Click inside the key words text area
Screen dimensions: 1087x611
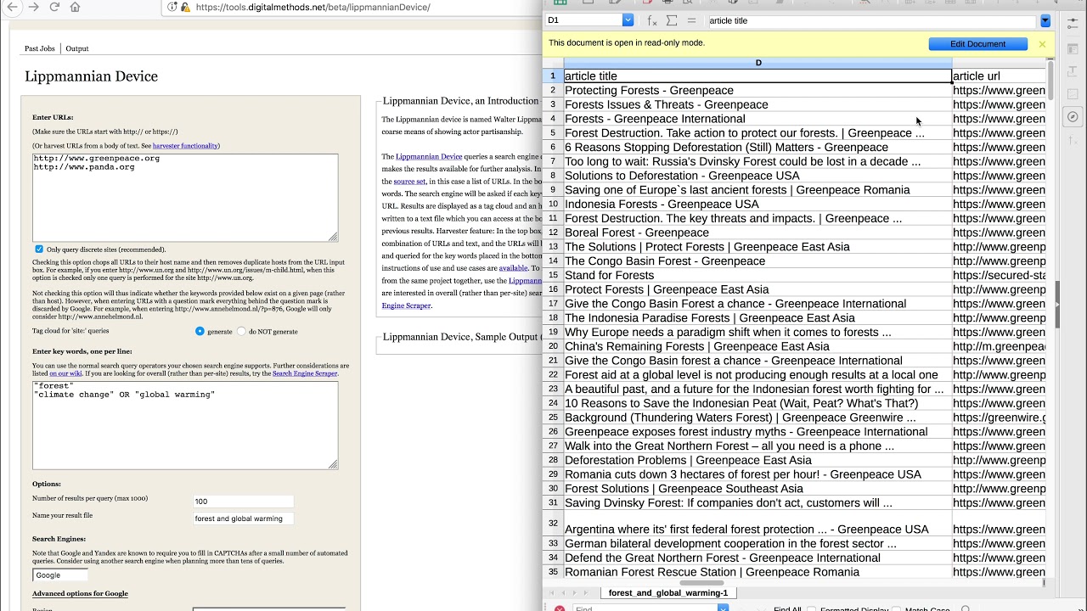tap(185, 425)
